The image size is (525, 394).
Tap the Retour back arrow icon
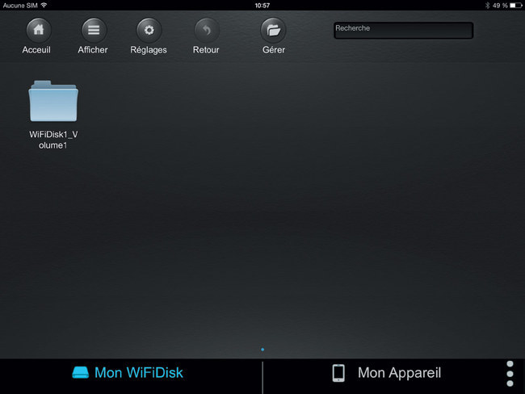[x=207, y=30]
